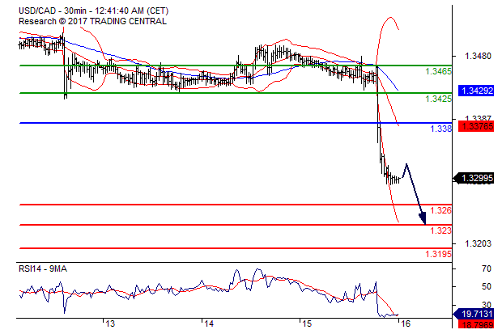The height and width of the screenshot is (334, 502).
Task: Click the red 1.323 support label
Action: [440, 230]
